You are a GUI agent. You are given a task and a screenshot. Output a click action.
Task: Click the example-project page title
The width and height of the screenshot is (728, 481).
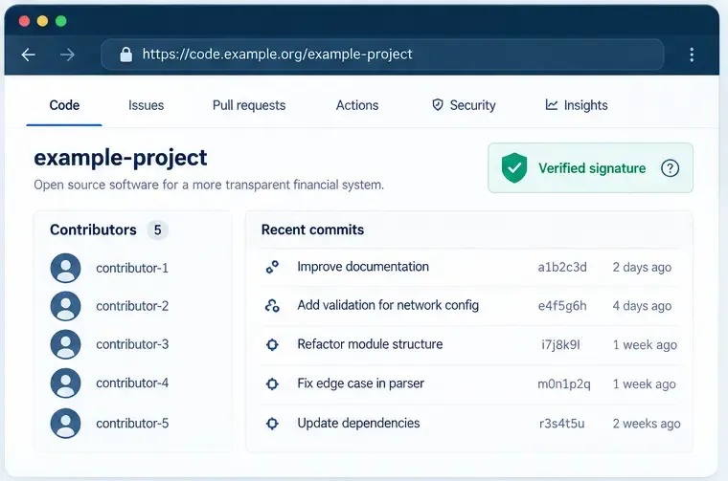[121, 159]
